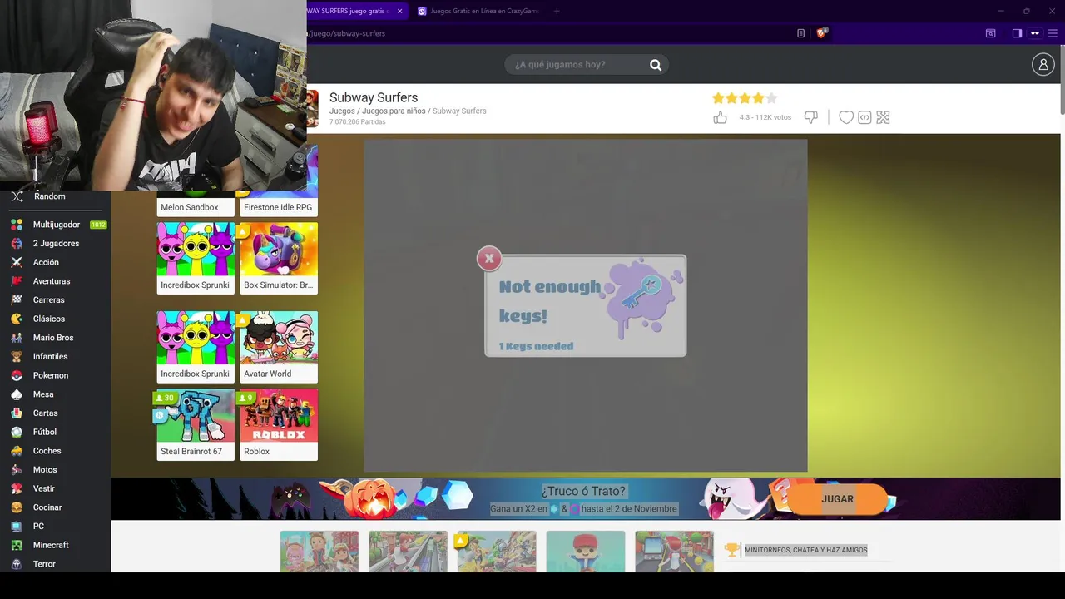Click the Mario Bros category icon
The width and height of the screenshot is (1065, 599).
click(17, 338)
